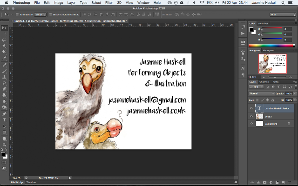
Task: Select the Eraser tool
Action: pos(4,89)
